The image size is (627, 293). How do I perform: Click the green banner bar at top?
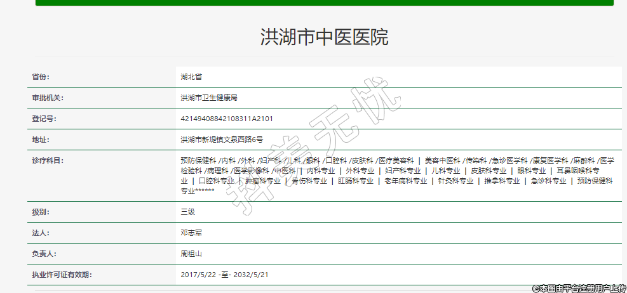pos(324,3)
